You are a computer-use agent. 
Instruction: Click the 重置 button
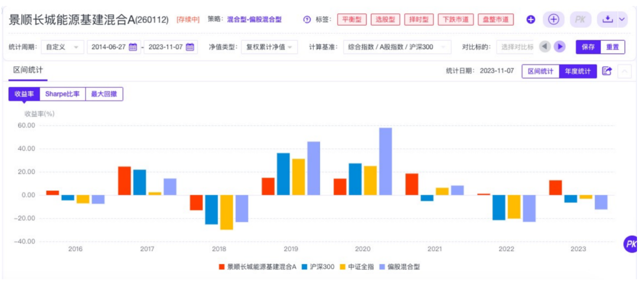[613, 47]
